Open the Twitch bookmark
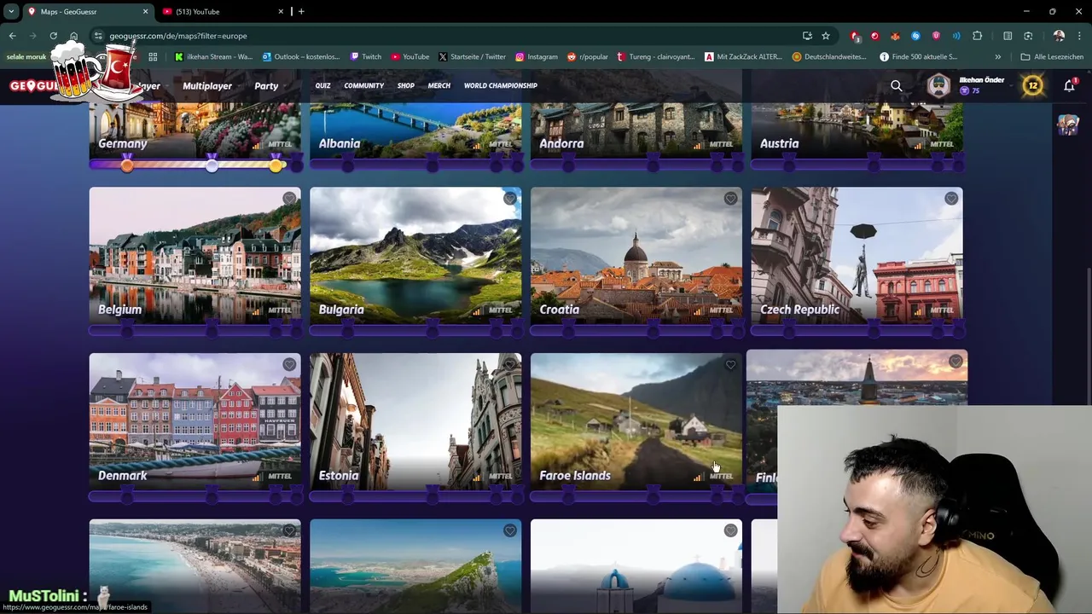 (366, 57)
